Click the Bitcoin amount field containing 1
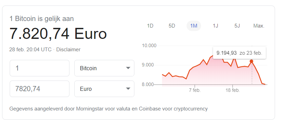Screen dimensions: 284x128 (39, 68)
